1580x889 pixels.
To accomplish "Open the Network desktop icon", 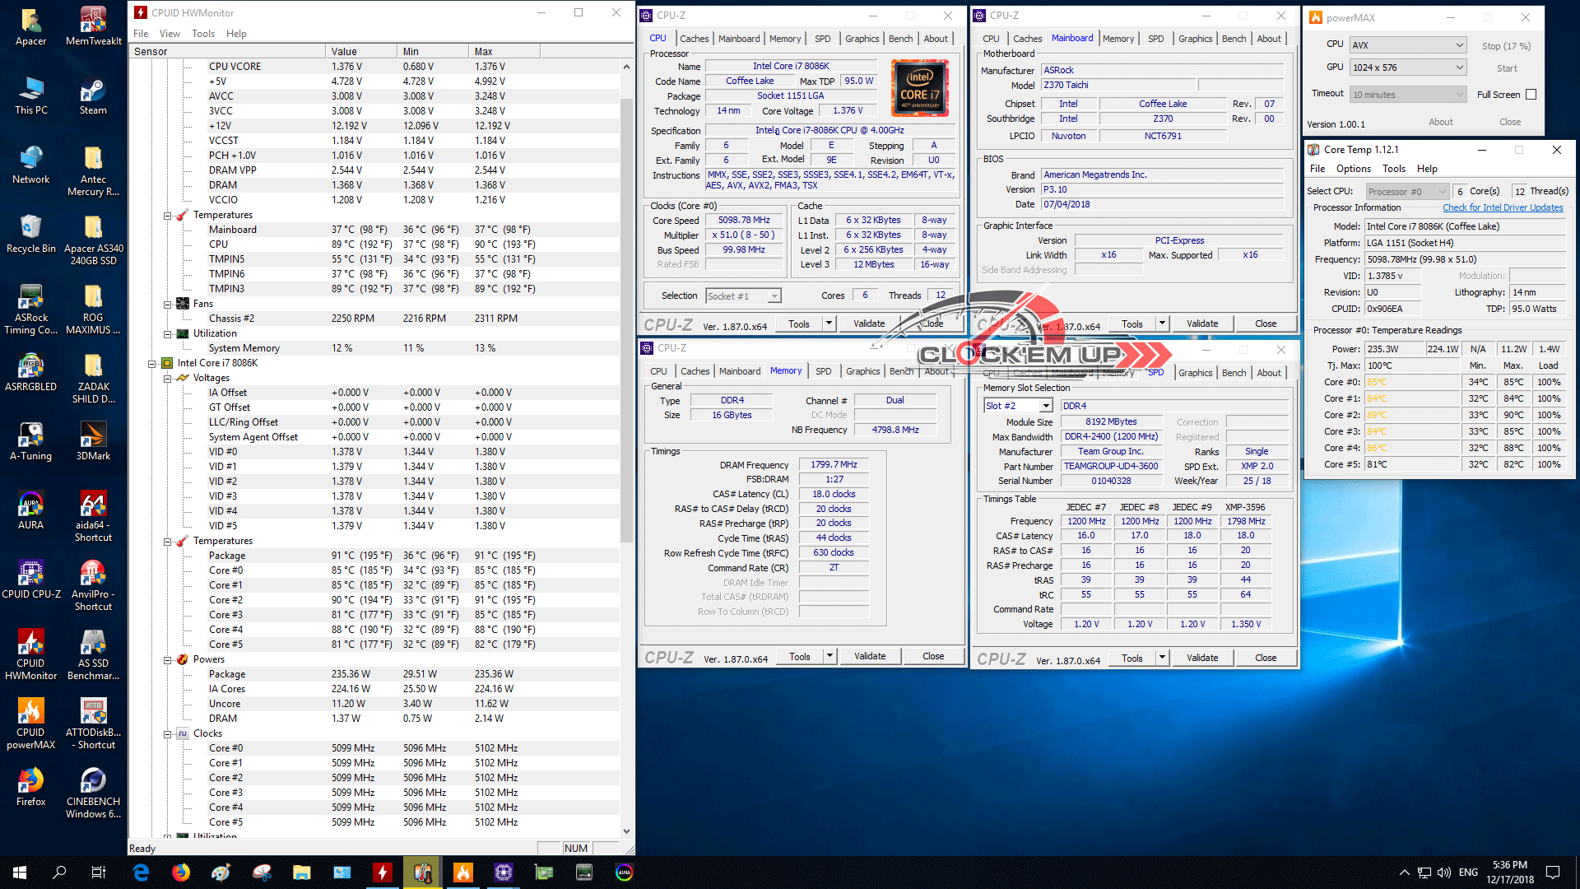I will pos(31,165).
